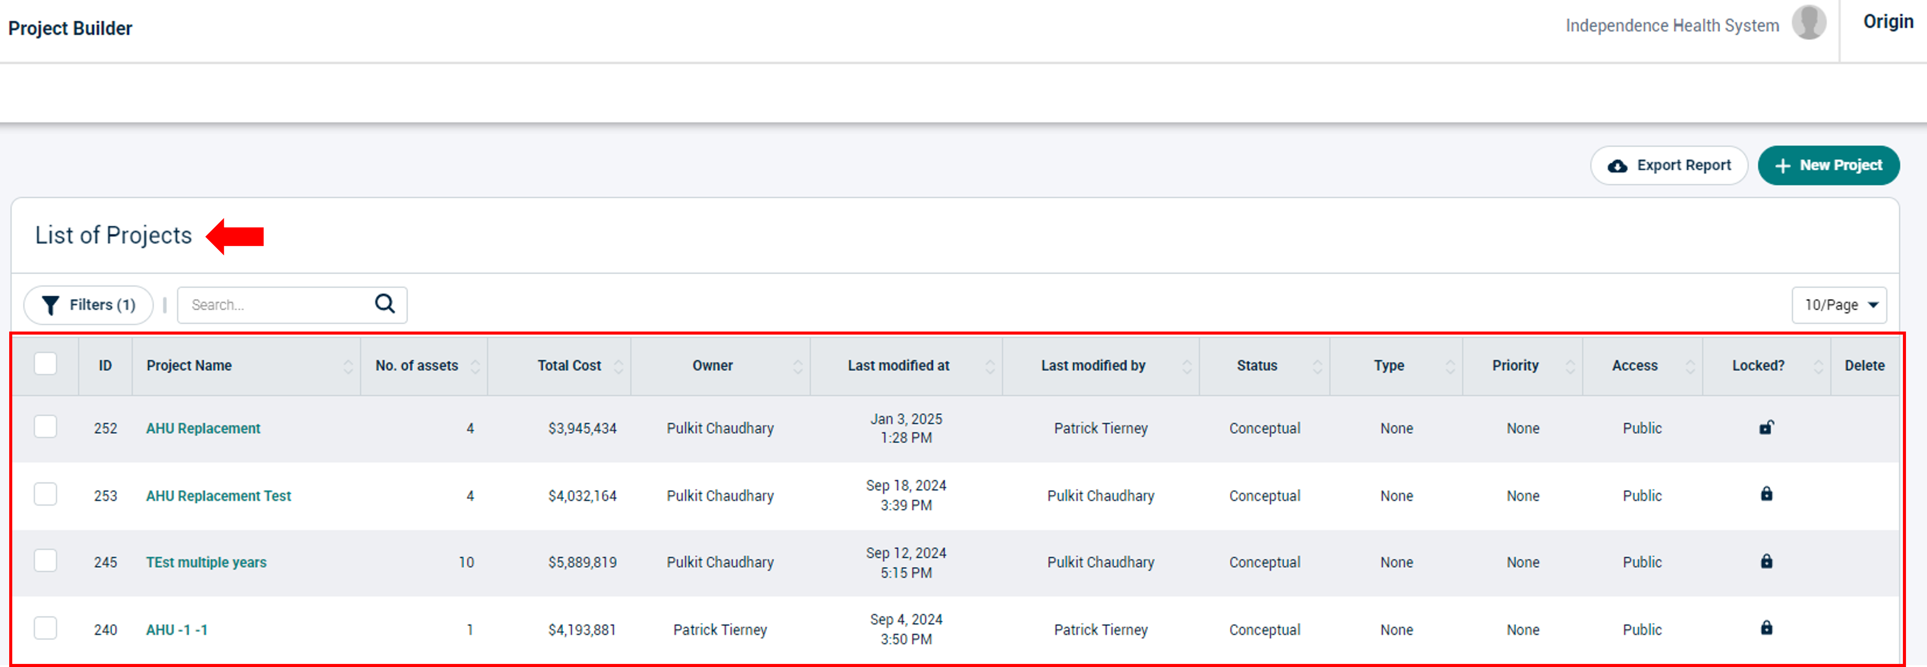This screenshot has height=667, width=1927.
Task: Open the TEst multiple years project
Action: (x=206, y=562)
